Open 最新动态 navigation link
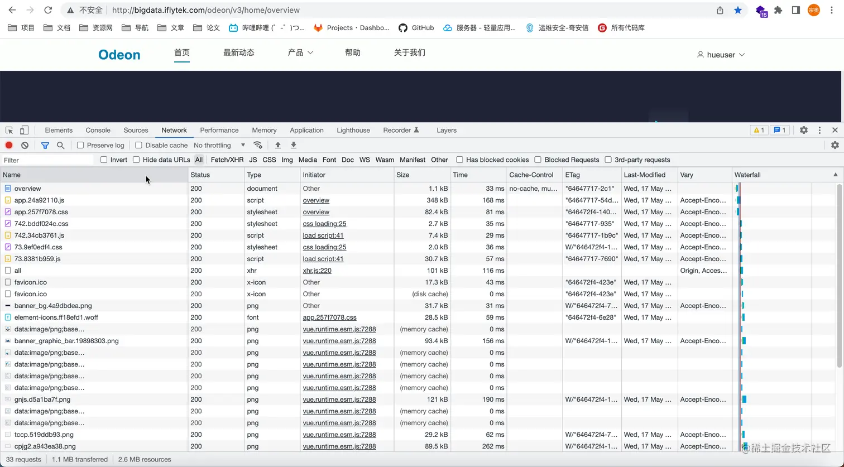844x467 pixels. point(239,52)
